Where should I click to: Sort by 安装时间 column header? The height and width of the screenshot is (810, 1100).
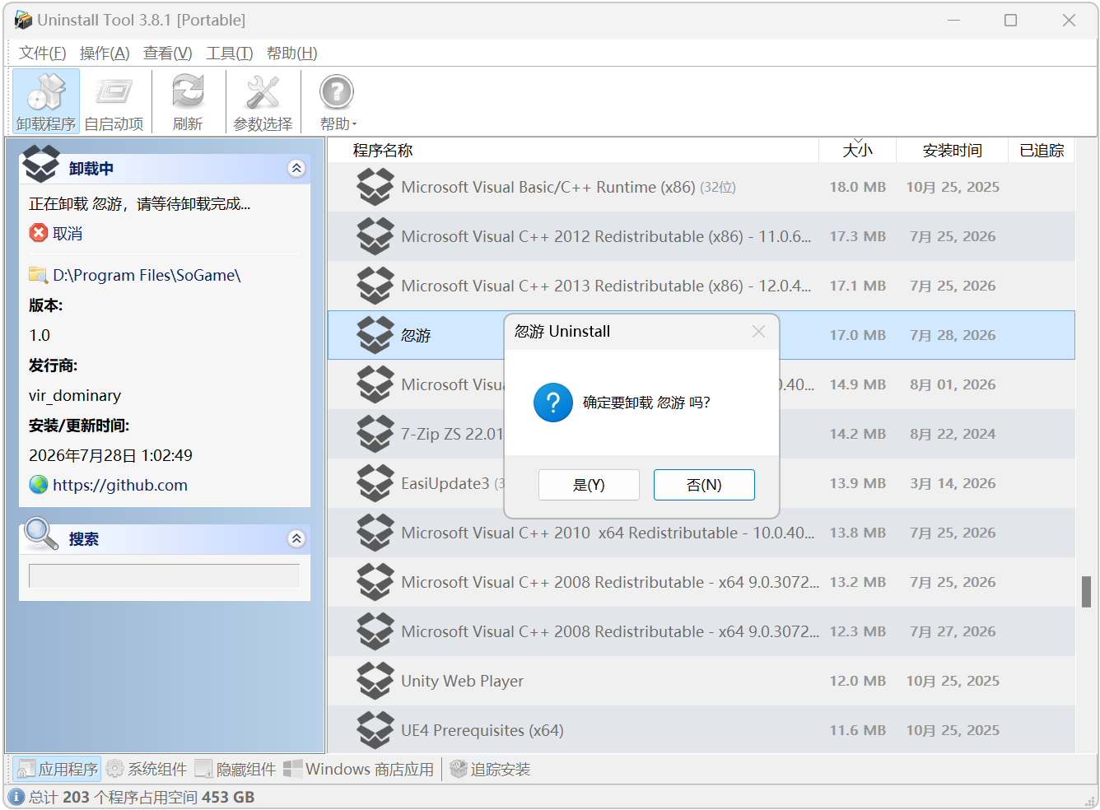point(953,150)
